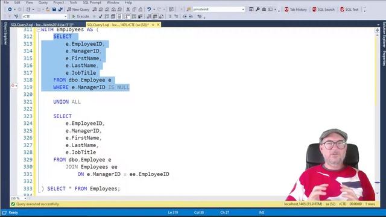Open the window layout dropdown arrow
The image size is (386, 217).
[275, 10]
